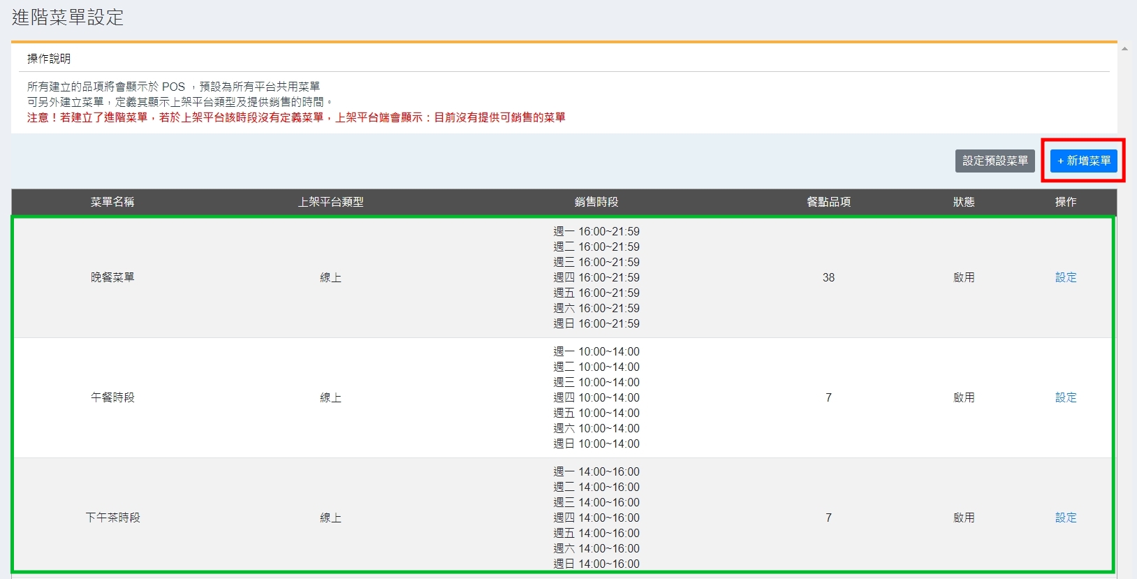Select the '餐點品項' column header
This screenshot has height=579, width=1137.
pyautogui.click(x=828, y=202)
